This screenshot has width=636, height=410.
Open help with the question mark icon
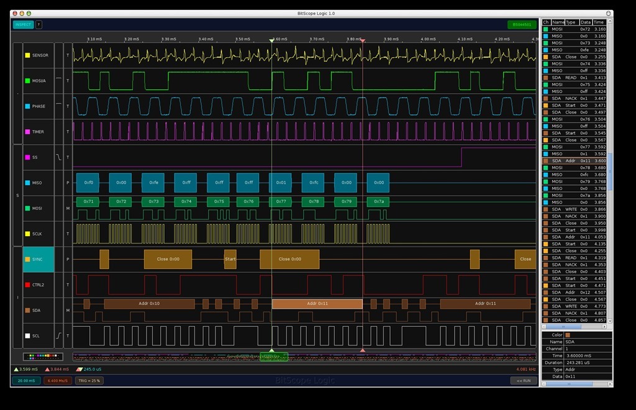click(x=39, y=25)
